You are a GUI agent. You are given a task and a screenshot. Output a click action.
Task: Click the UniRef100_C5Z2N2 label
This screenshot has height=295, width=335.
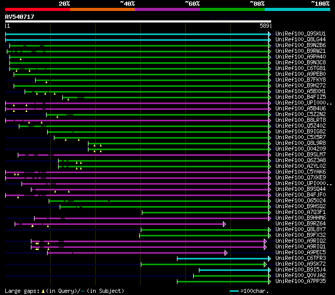300,115
